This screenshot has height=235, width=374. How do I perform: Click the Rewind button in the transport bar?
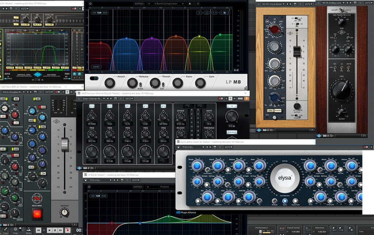[x=38, y=230]
